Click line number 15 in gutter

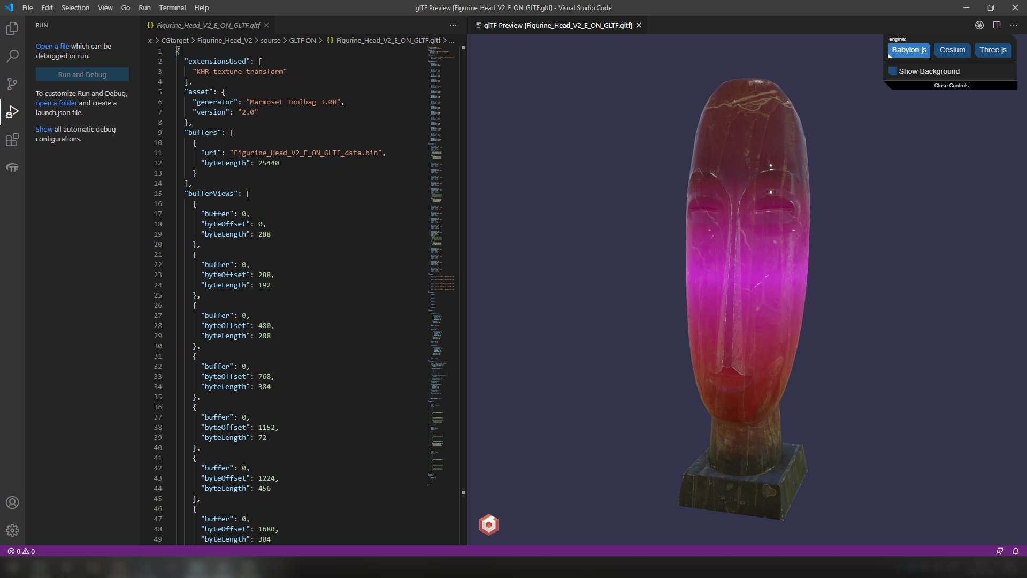pos(158,194)
